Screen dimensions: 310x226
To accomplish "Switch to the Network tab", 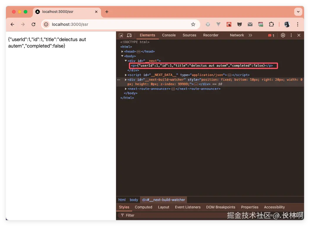I will tap(237, 35).
